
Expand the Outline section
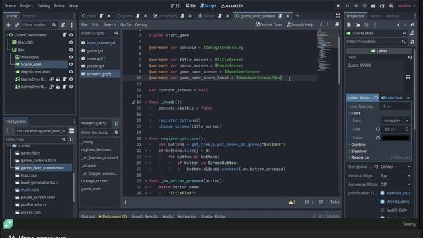click(358, 145)
